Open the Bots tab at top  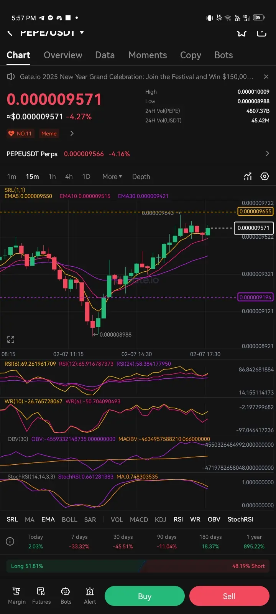(223, 55)
